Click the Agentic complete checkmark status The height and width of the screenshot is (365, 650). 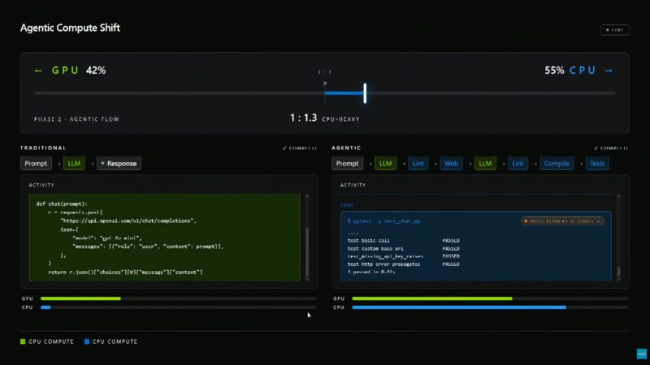(x=611, y=148)
